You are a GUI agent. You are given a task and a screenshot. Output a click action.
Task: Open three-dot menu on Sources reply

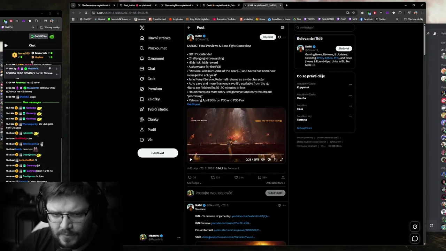284,205
